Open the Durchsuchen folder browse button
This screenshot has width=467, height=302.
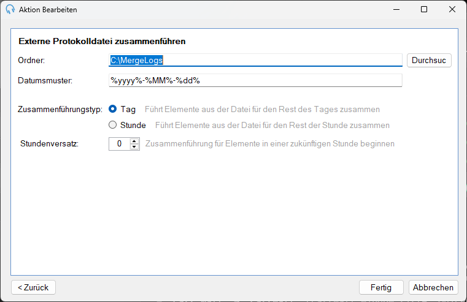point(429,61)
